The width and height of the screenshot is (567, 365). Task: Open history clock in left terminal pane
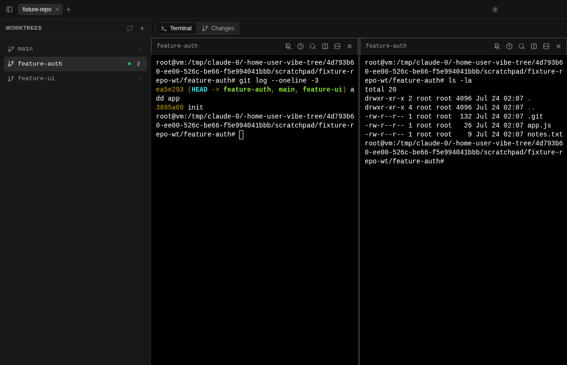click(x=301, y=46)
